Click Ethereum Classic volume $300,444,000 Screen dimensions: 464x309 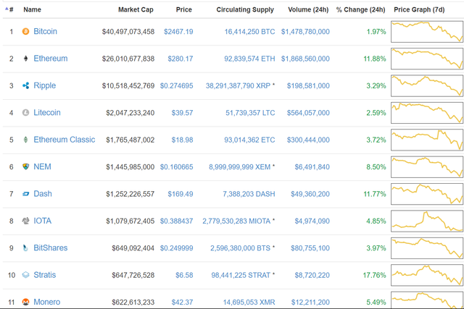pyautogui.click(x=308, y=140)
